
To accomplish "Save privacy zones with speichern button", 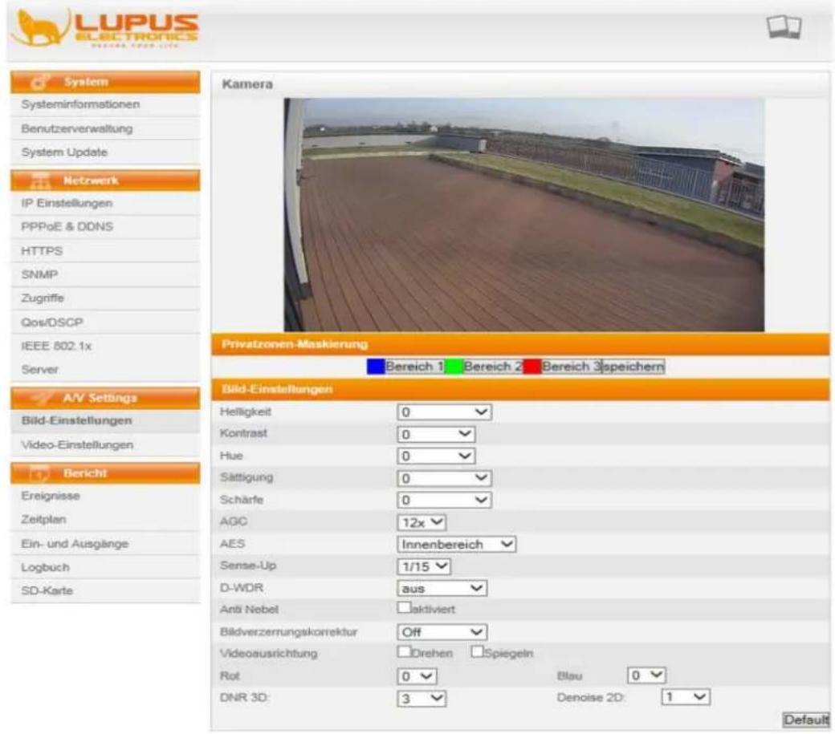I will pos(633,367).
